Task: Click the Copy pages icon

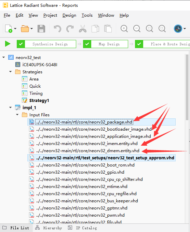Action: (x=95, y=29)
